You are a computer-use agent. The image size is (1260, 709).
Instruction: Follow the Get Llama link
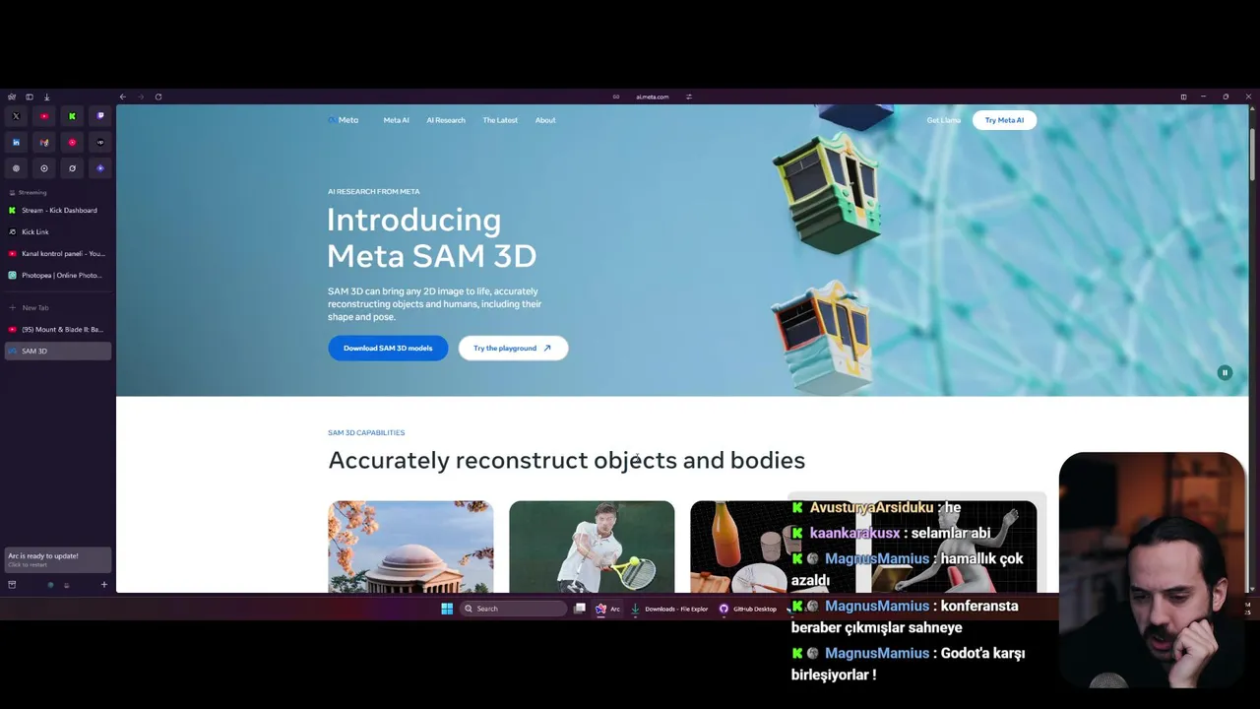coord(943,120)
